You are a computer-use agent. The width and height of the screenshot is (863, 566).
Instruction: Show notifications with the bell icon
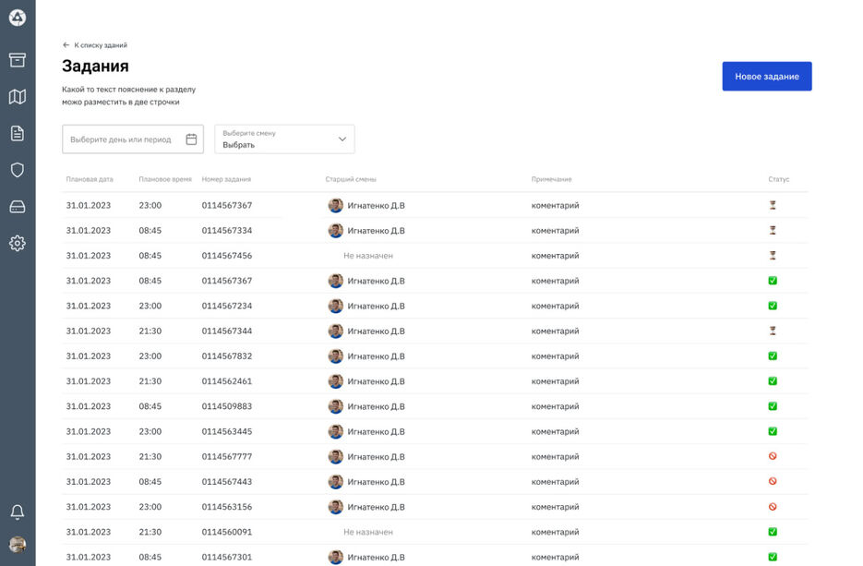click(x=18, y=512)
